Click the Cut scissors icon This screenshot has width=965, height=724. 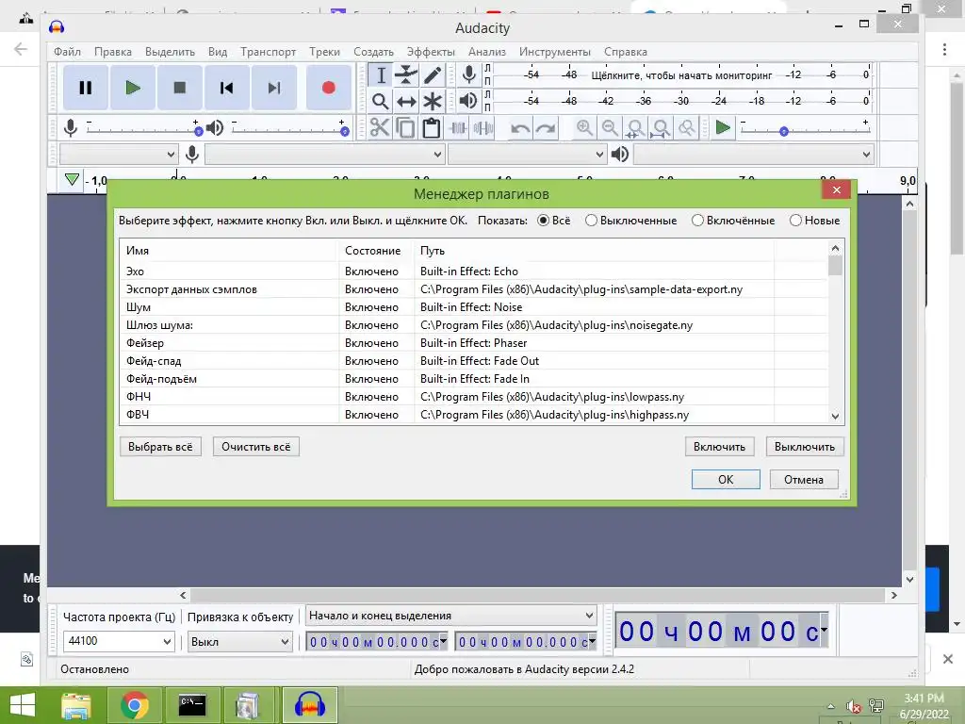pos(380,128)
